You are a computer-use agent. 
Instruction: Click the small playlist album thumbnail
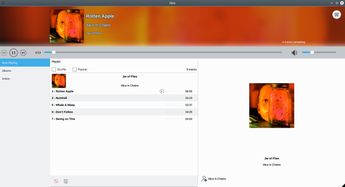point(59,81)
